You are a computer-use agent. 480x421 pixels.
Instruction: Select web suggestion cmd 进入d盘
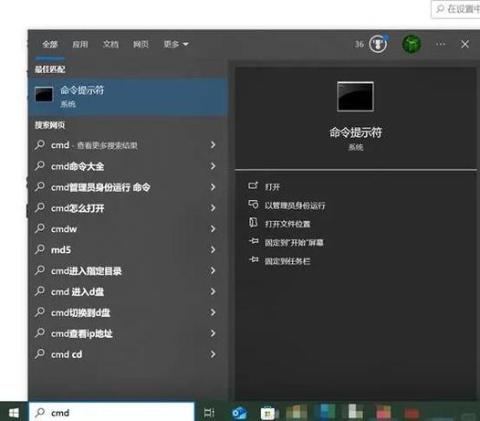tap(128, 291)
